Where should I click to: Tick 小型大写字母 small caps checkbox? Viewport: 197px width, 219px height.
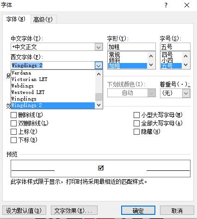(x=136, y=115)
